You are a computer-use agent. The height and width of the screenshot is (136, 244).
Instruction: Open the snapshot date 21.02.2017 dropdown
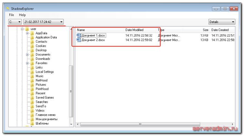coord(43,22)
